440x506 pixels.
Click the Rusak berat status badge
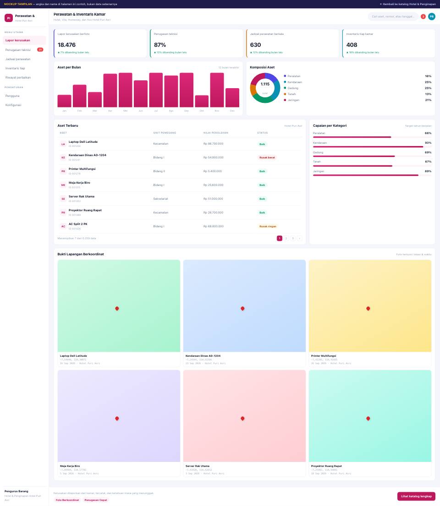coord(267,157)
